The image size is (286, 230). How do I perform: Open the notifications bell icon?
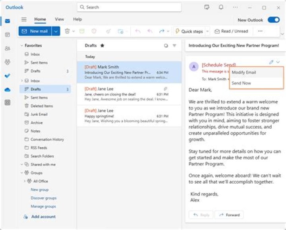pos(221,7)
